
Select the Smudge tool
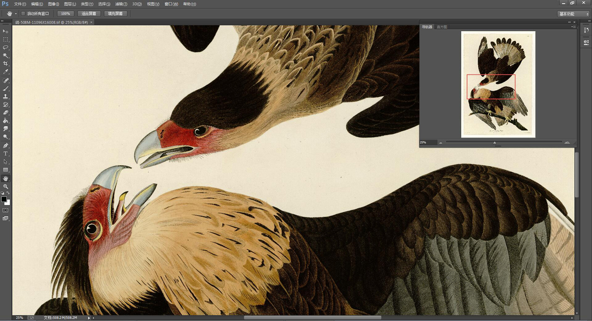[x=6, y=129]
